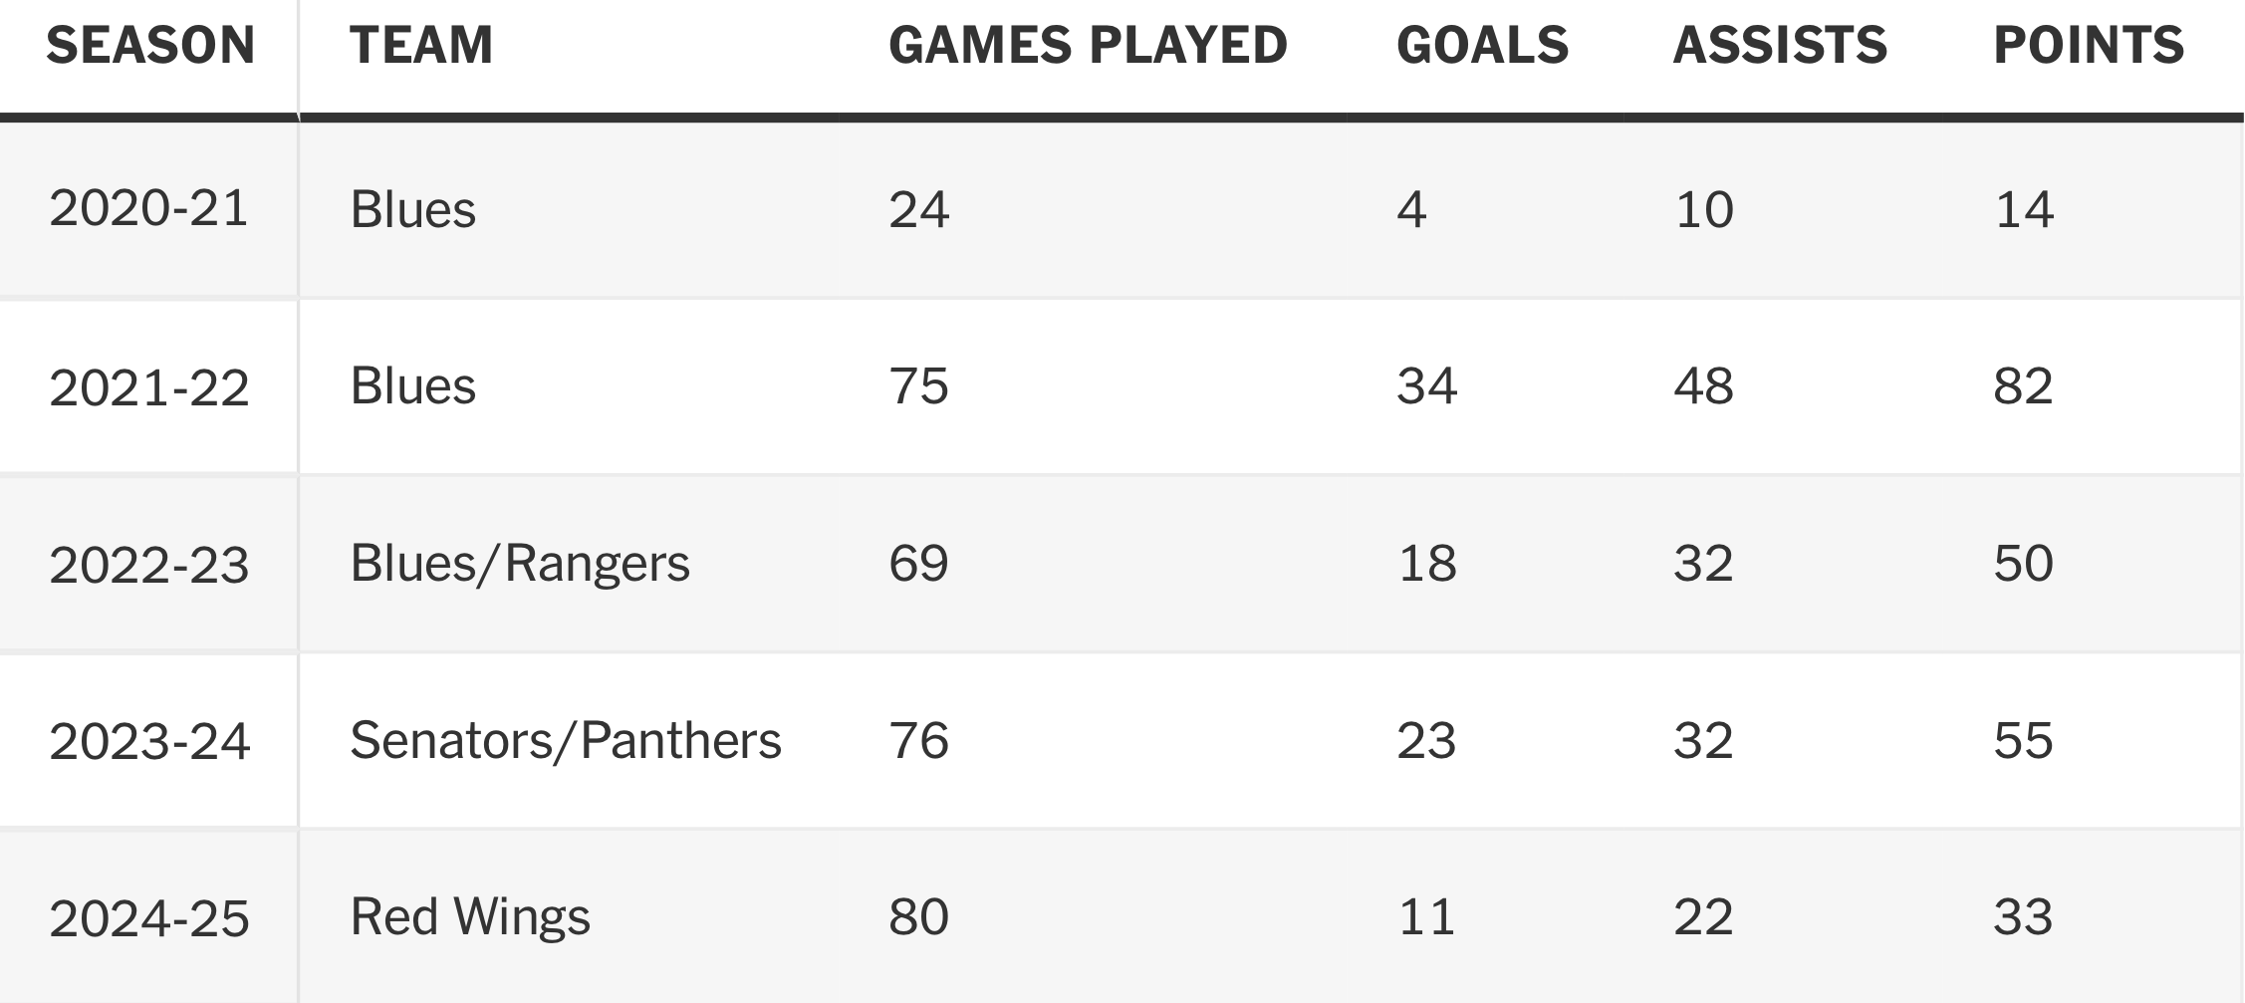Click the TEAM column header
The height and width of the screenshot is (1003, 2245).
pos(421,46)
